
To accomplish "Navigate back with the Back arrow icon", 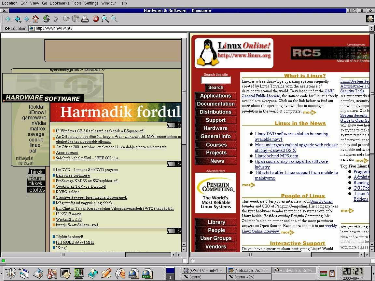I will [17, 19].
